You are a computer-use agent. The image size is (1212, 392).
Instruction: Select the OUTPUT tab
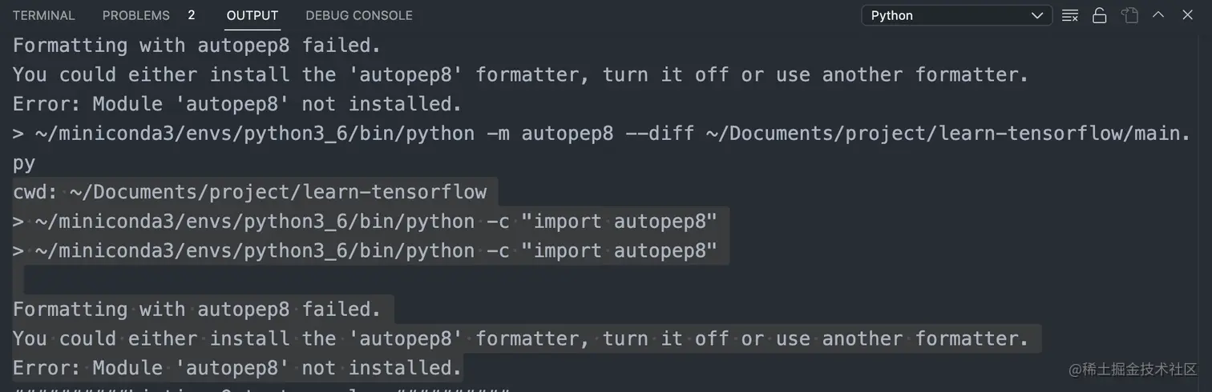(252, 15)
